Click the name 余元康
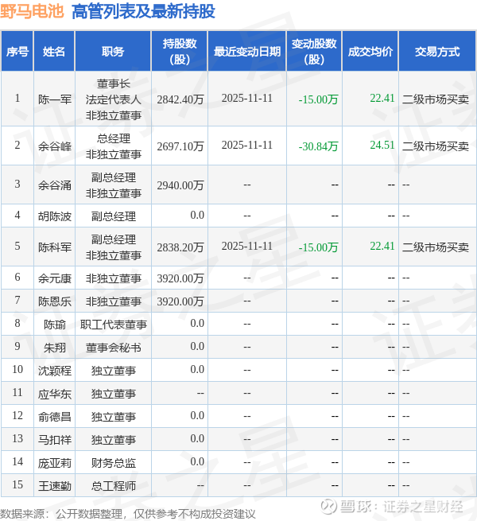Image resolution: width=477 pixels, height=521 pixels. coord(55,278)
